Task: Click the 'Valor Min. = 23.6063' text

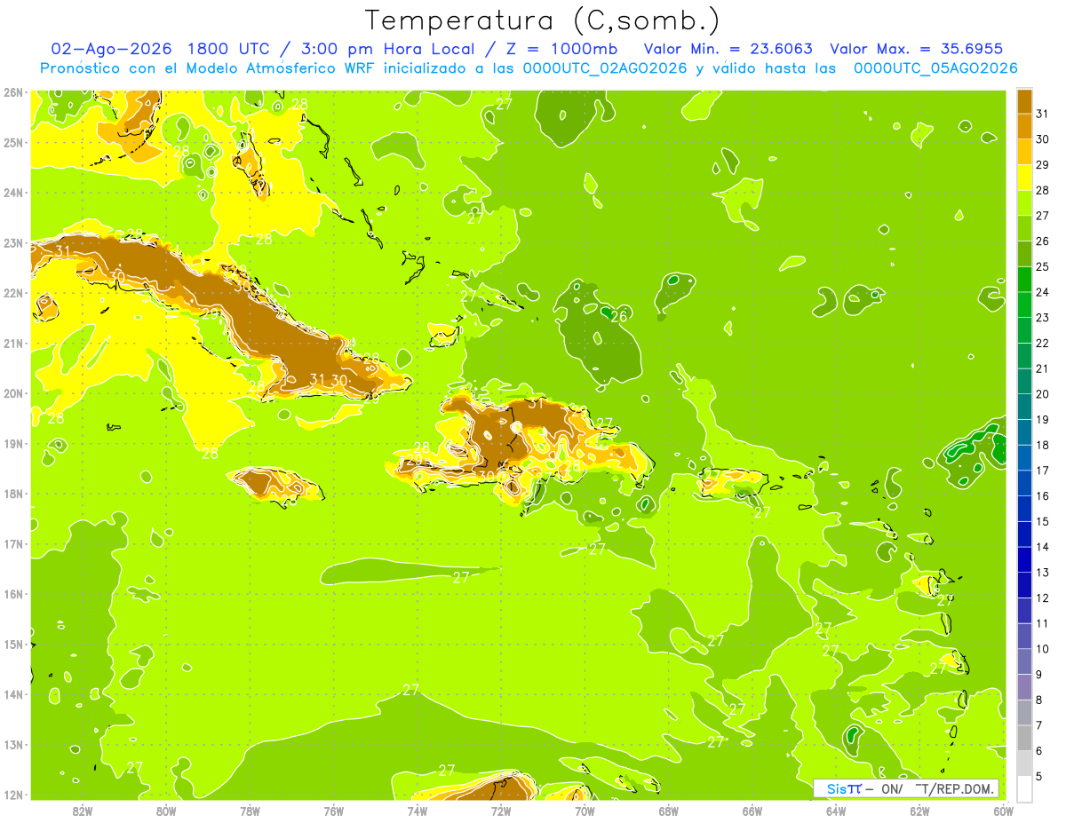Action: [x=728, y=49]
